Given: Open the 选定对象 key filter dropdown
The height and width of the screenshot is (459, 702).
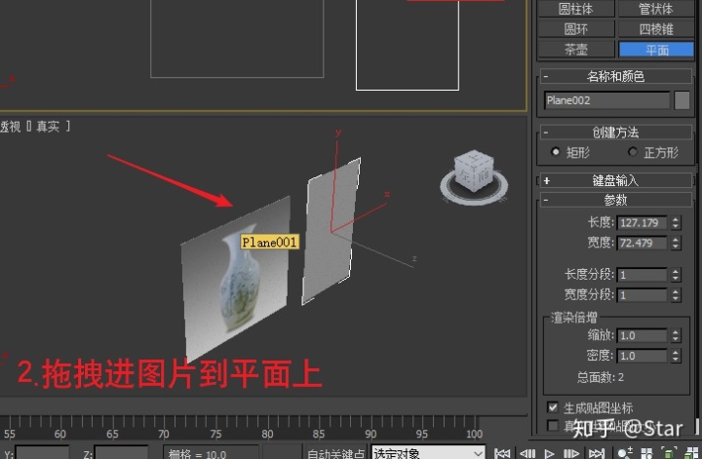Looking at the screenshot, I should pos(428,452).
